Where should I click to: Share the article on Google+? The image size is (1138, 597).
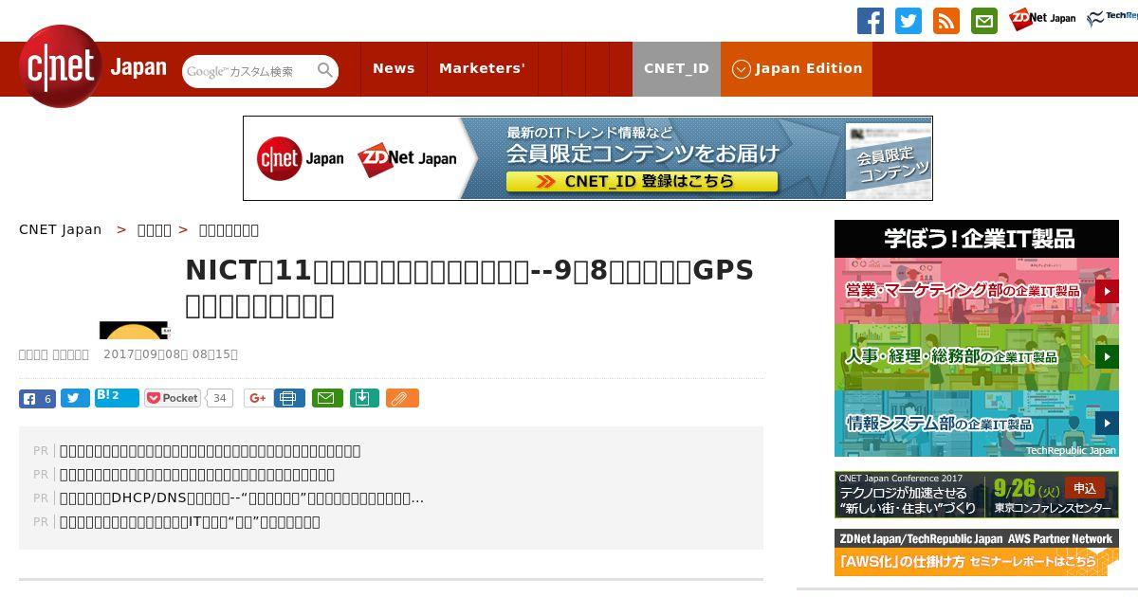coord(257,399)
